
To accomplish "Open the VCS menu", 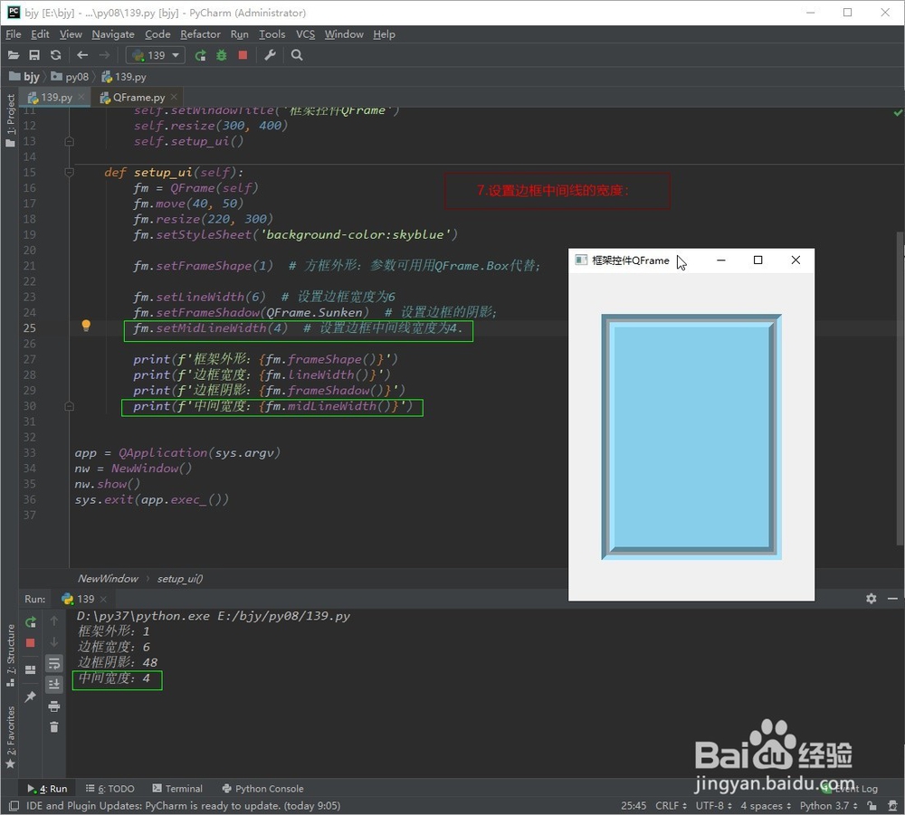I will point(305,34).
